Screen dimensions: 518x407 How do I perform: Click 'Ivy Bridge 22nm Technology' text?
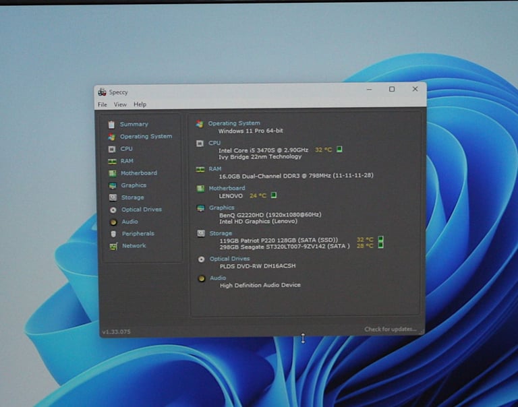(260, 157)
